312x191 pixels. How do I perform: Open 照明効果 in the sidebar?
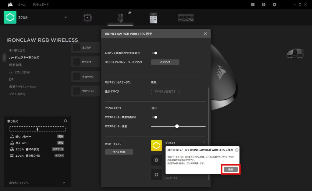pyautogui.click(x=16, y=65)
